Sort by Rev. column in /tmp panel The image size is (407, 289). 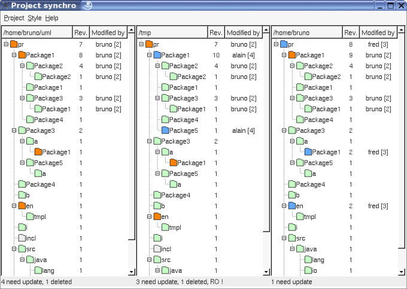(216, 32)
